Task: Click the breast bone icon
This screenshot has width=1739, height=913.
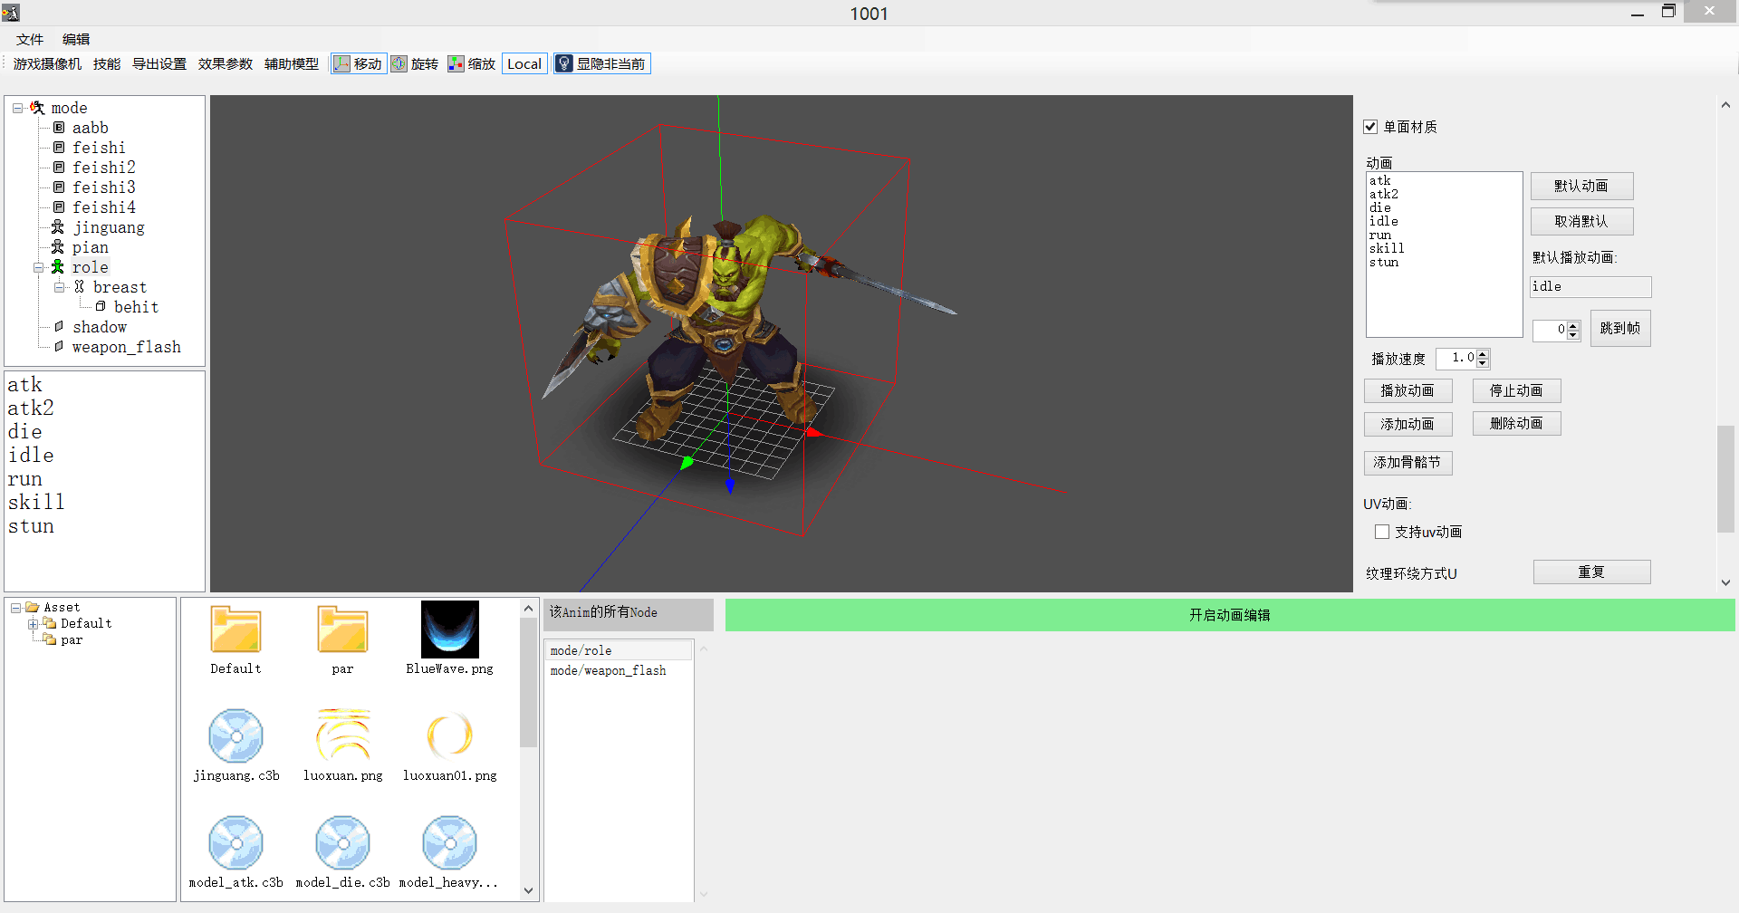Action: click(80, 287)
